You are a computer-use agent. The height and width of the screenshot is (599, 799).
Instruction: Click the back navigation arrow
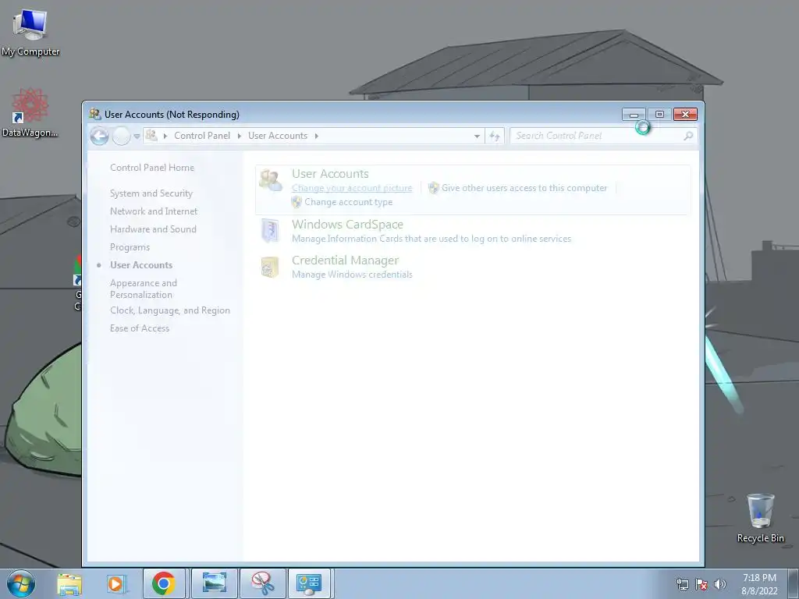(x=99, y=136)
